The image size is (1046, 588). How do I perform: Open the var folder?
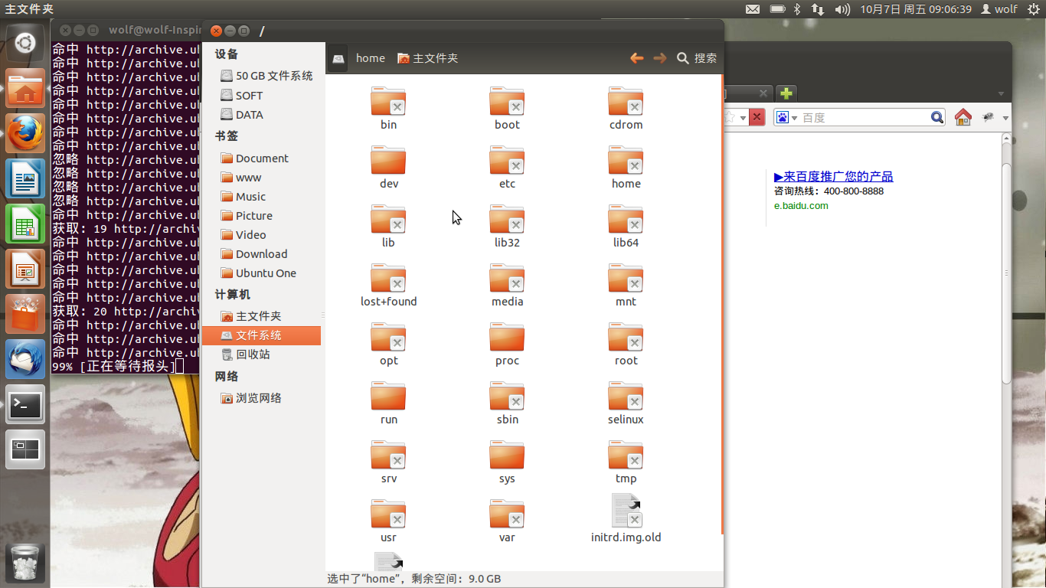coord(507,514)
